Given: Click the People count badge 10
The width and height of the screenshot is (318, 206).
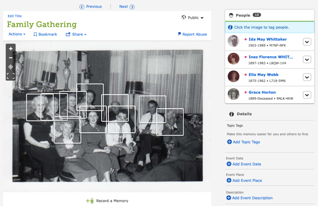Looking at the screenshot, I should pos(257,15).
